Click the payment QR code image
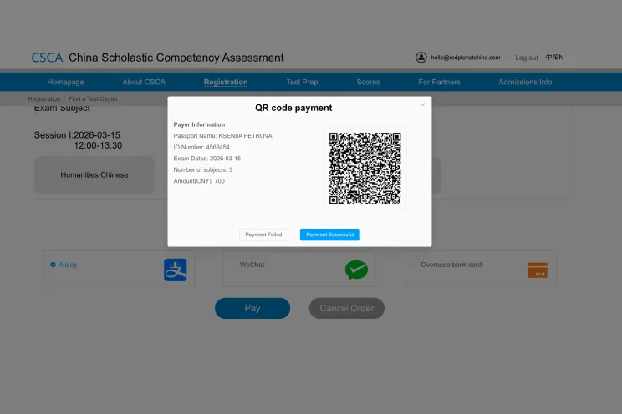 [365, 168]
